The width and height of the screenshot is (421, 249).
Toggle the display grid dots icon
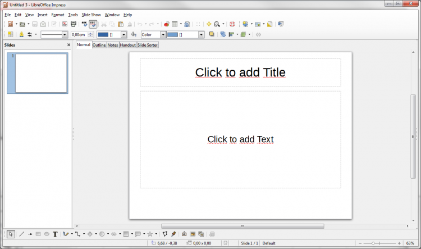(198, 24)
